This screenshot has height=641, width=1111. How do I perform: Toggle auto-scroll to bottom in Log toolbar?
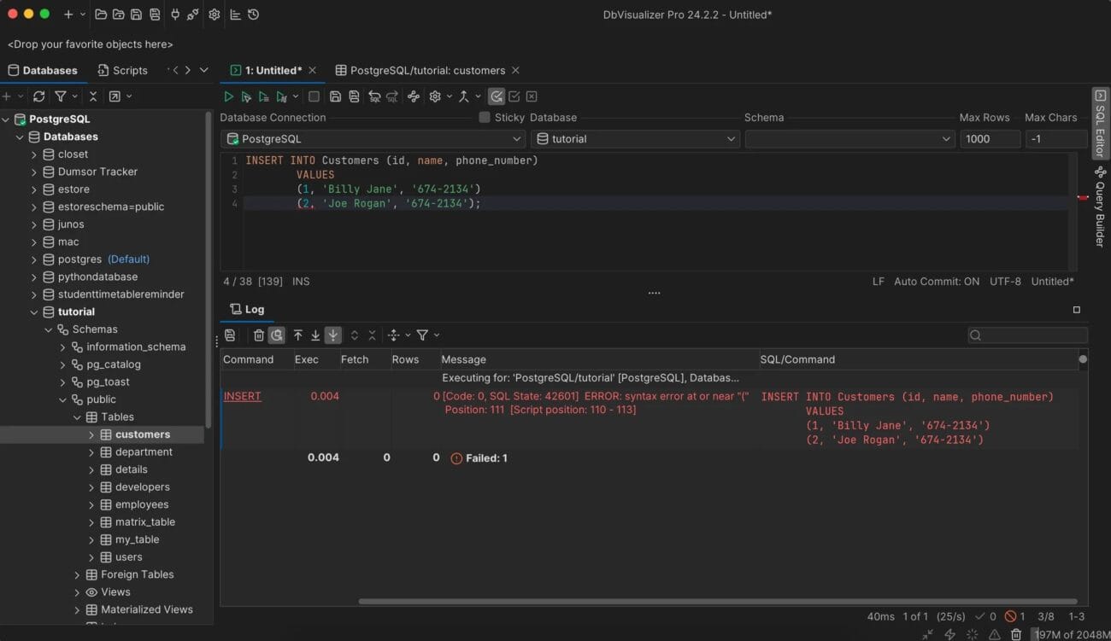coord(333,335)
